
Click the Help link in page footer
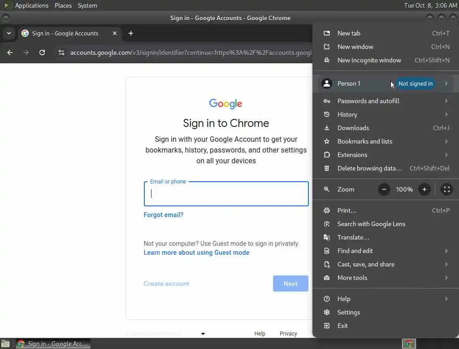260,333
